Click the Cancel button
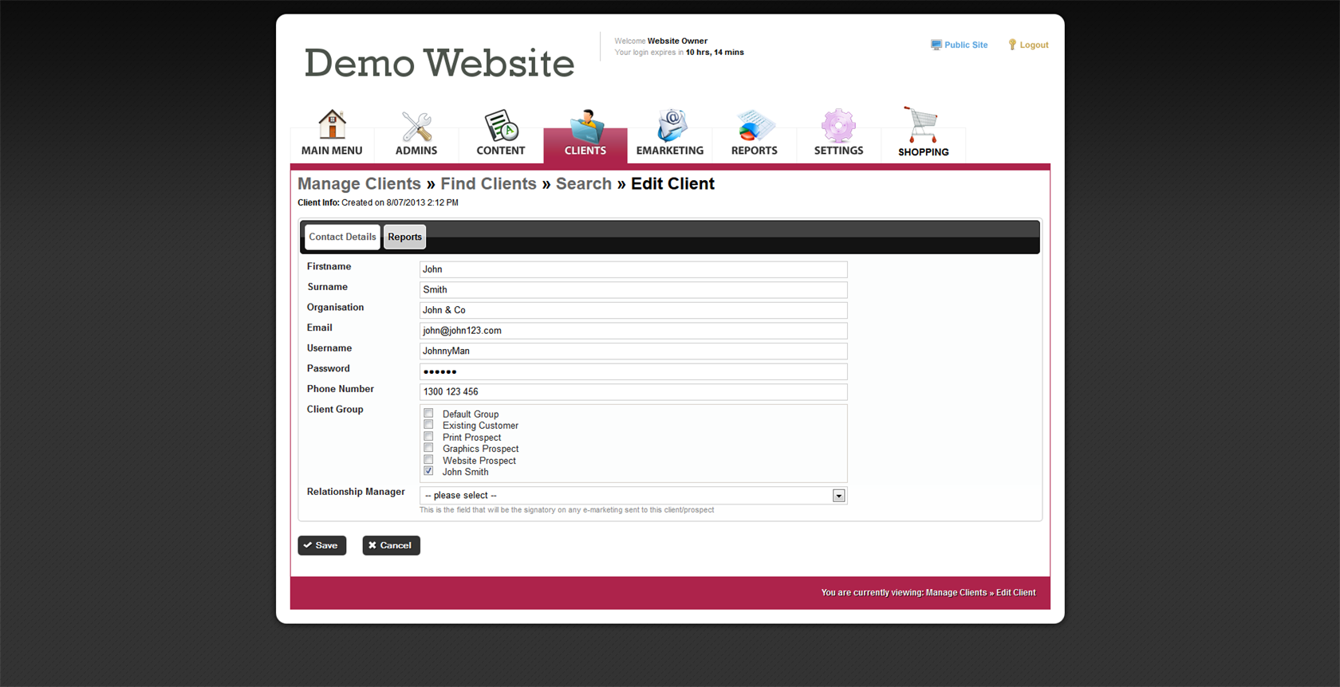 point(391,545)
